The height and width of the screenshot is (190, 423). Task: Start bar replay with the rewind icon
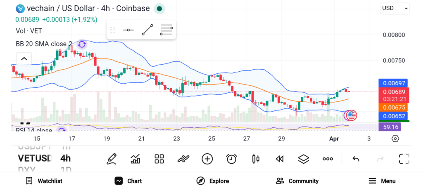[x=280, y=159]
